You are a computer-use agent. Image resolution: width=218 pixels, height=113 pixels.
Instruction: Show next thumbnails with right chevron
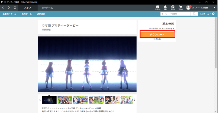(x=134, y=100)
